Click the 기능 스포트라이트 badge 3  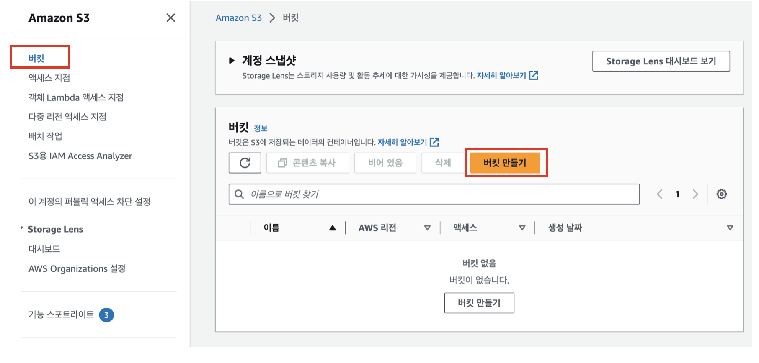[106, 315]
